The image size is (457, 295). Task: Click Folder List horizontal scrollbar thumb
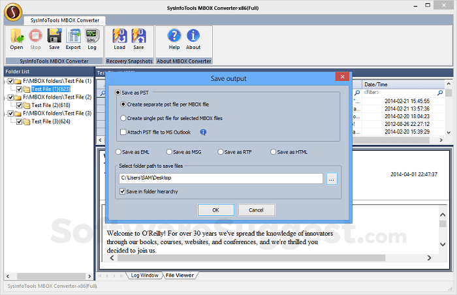point(51,276)
